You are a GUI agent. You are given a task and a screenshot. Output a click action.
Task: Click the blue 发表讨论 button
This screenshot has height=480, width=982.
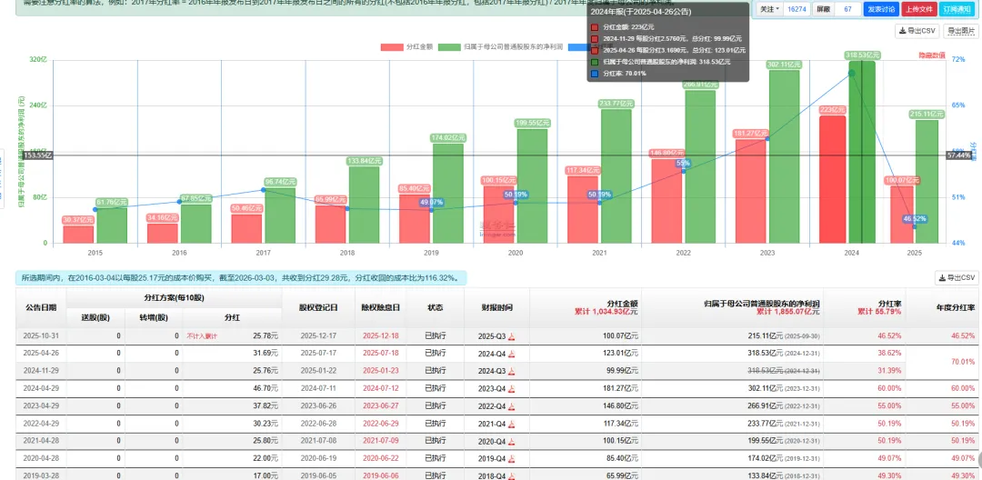tap(880, 9)
